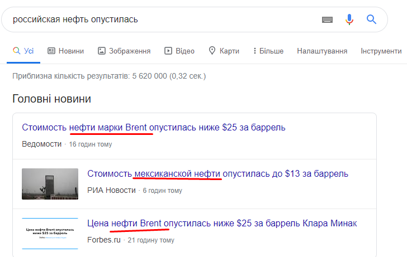
Task: Open the Налаштування settings menu
Action: pos(322,51)
